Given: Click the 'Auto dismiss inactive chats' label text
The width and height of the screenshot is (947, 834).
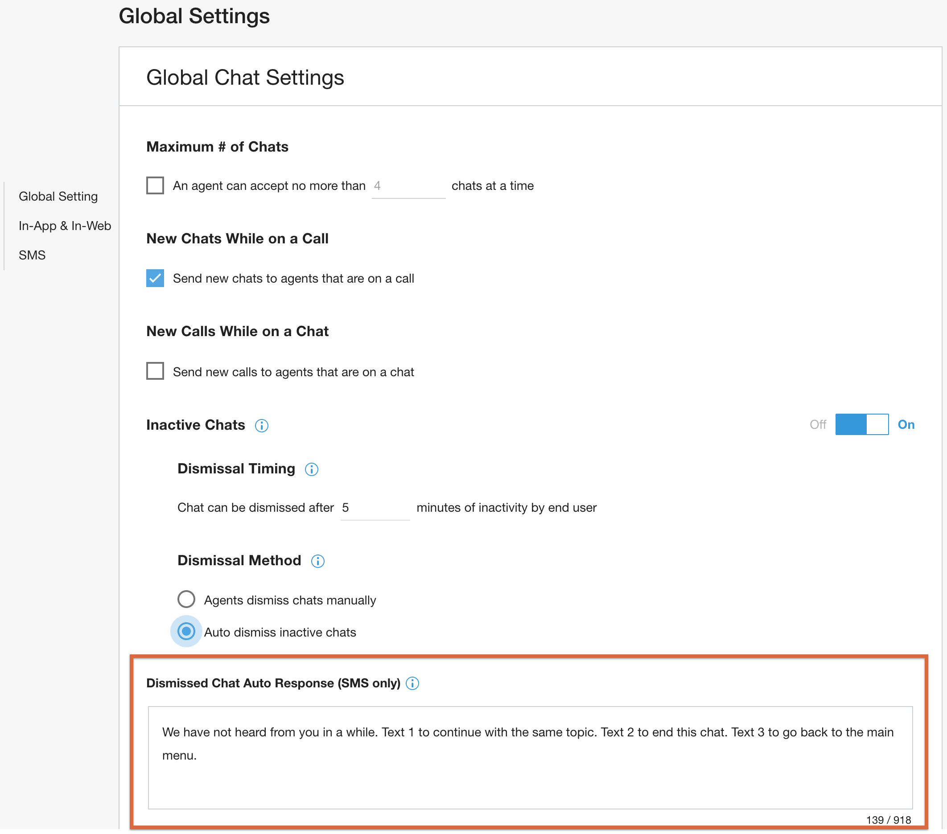Looking at the screenshot, I should tap(280, 633).
